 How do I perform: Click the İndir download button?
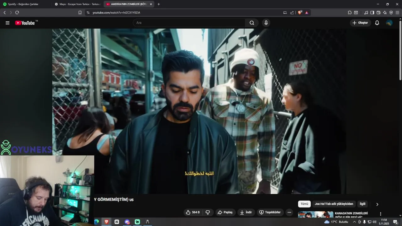(x=246, y=213)
